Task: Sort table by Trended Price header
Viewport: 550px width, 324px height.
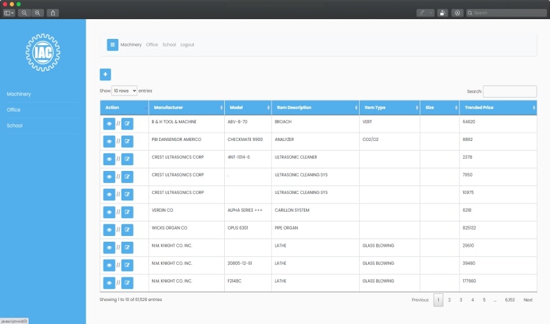Action: (498, 108)
